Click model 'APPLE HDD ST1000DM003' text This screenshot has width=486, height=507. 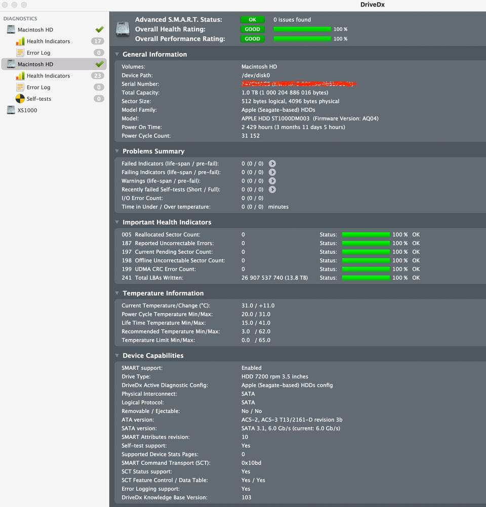[x=275, y=119]
